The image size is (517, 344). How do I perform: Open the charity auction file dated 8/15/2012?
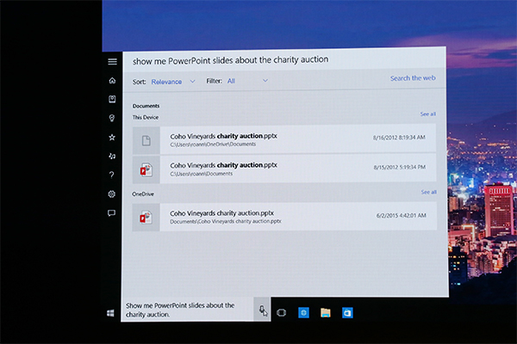pos(284,167)
